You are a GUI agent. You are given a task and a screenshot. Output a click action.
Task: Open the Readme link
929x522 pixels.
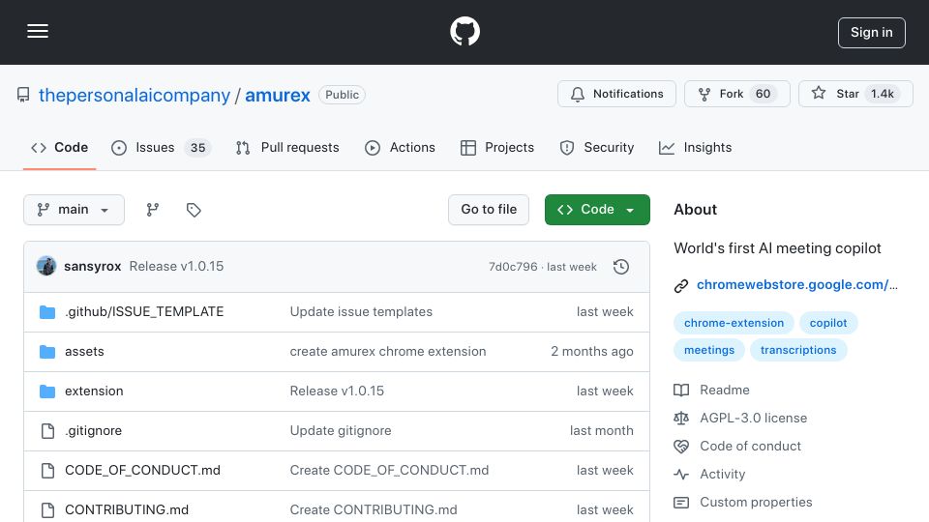coord(711,390)
